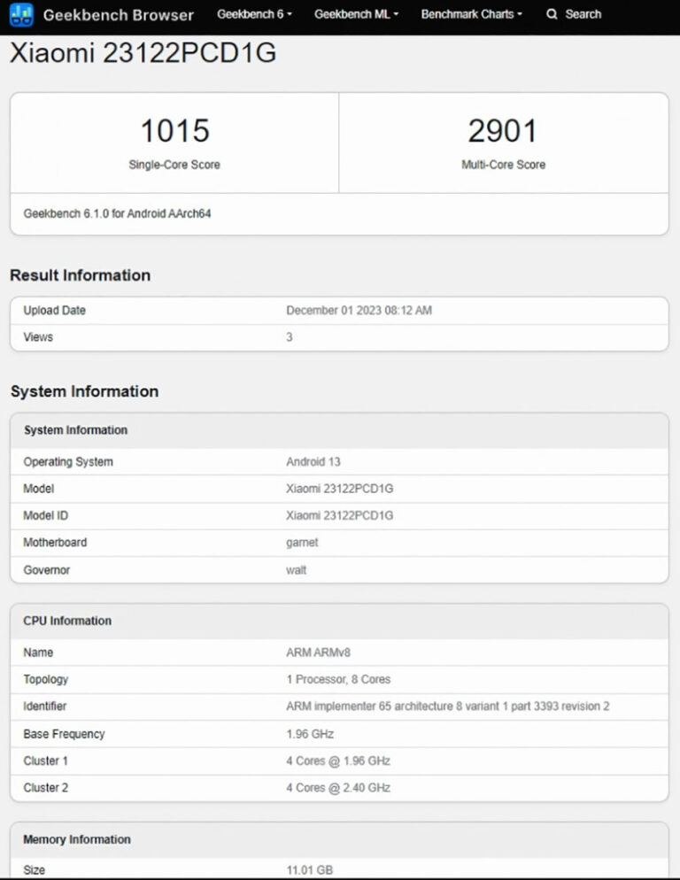Click the Cluster 2 label

pyautogui.click(x=45, y=788)
